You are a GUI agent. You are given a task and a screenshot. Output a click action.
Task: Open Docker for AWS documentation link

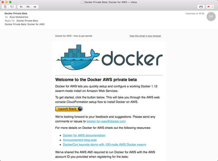coord(84,135)
